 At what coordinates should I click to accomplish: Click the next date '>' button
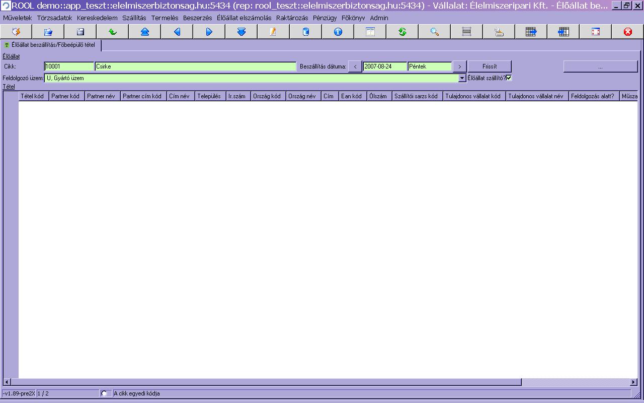tap(459, 66)
